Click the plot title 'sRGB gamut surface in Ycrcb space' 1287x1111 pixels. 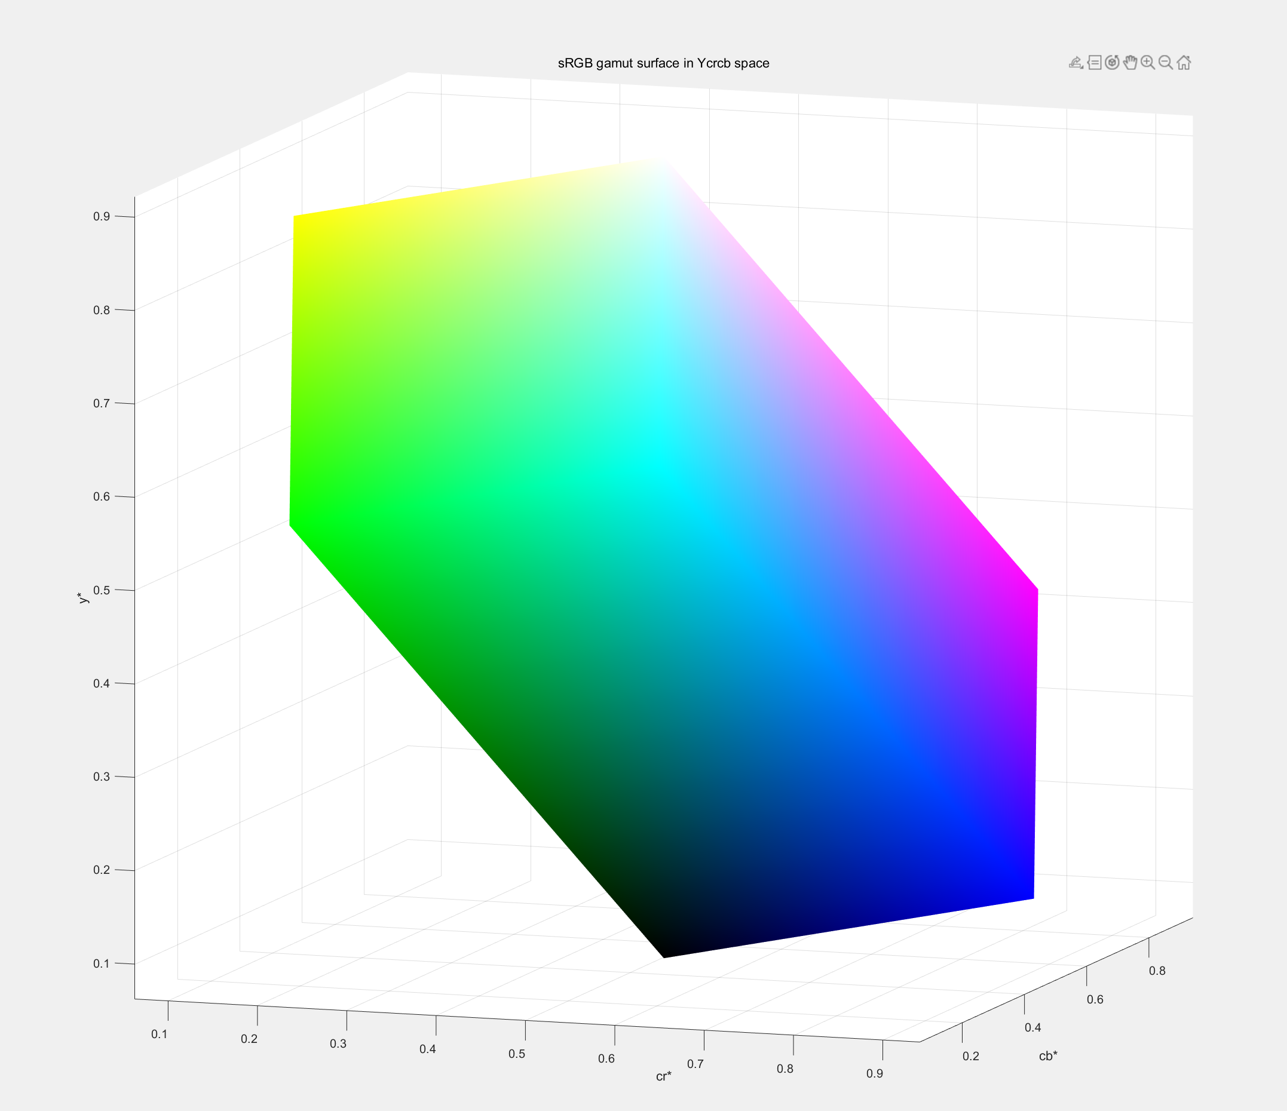pyautogui.click(x=663, y=63)
